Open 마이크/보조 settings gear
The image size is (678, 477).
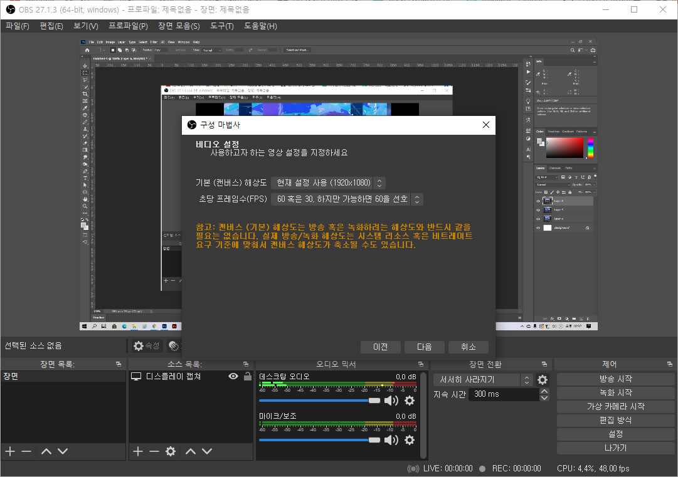(410, 440)
